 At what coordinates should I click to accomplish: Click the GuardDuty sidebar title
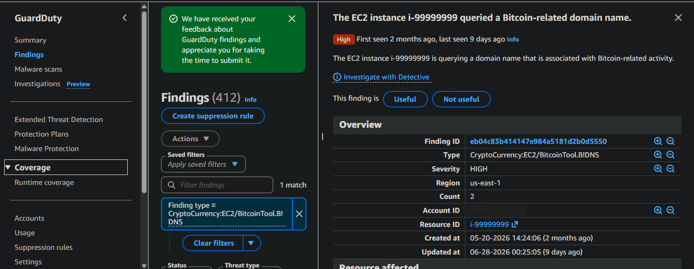pyautogui.click(x=38, y=18)
